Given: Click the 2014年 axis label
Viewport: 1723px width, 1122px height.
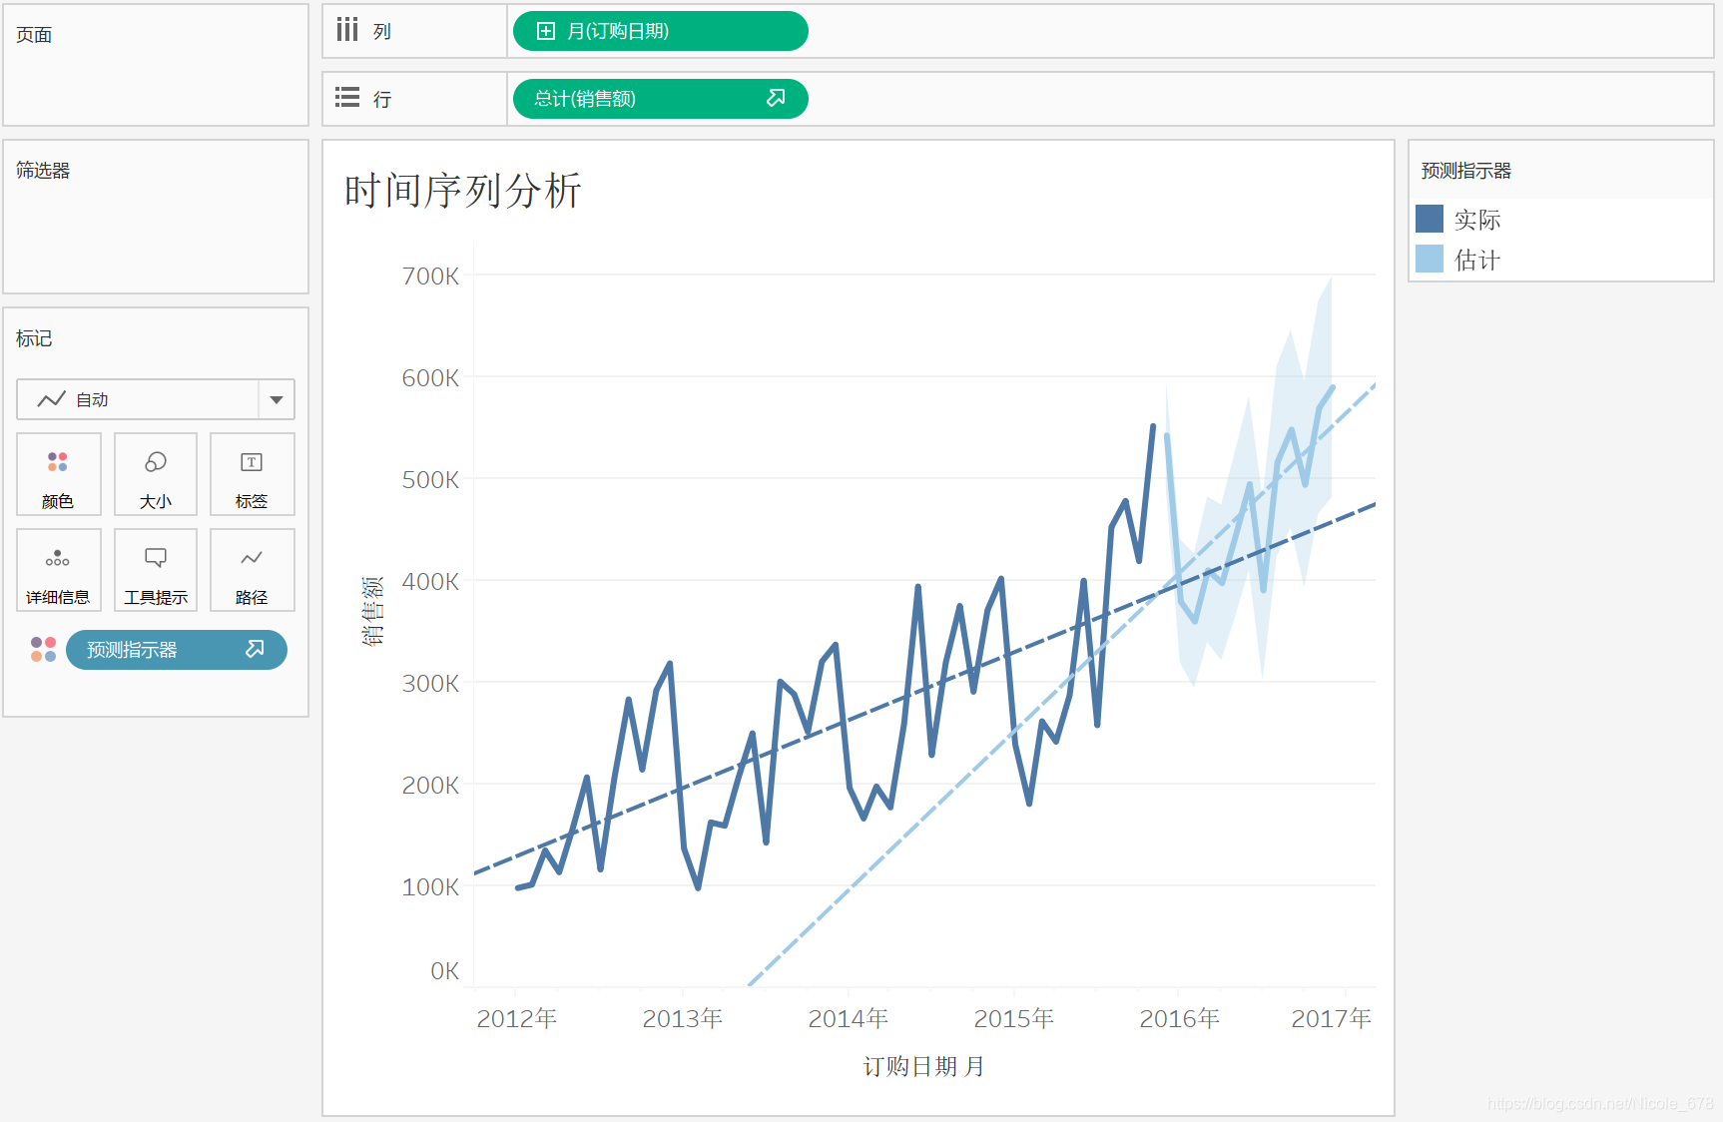Looking at the screenshot, I should (x=848, y=1018).
